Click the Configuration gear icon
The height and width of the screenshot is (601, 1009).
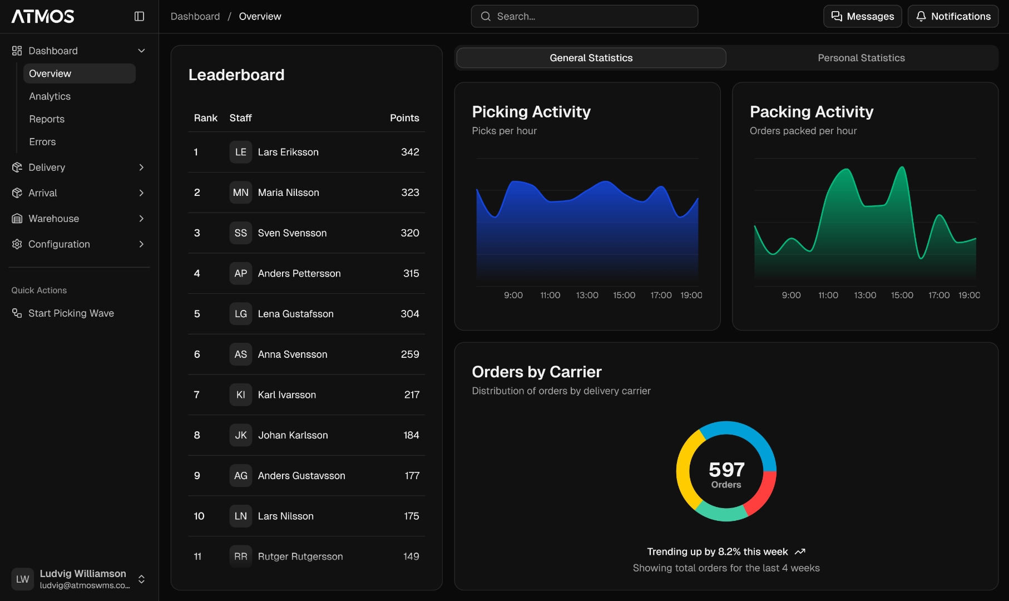pyautogui.click(x=17, y=244)
